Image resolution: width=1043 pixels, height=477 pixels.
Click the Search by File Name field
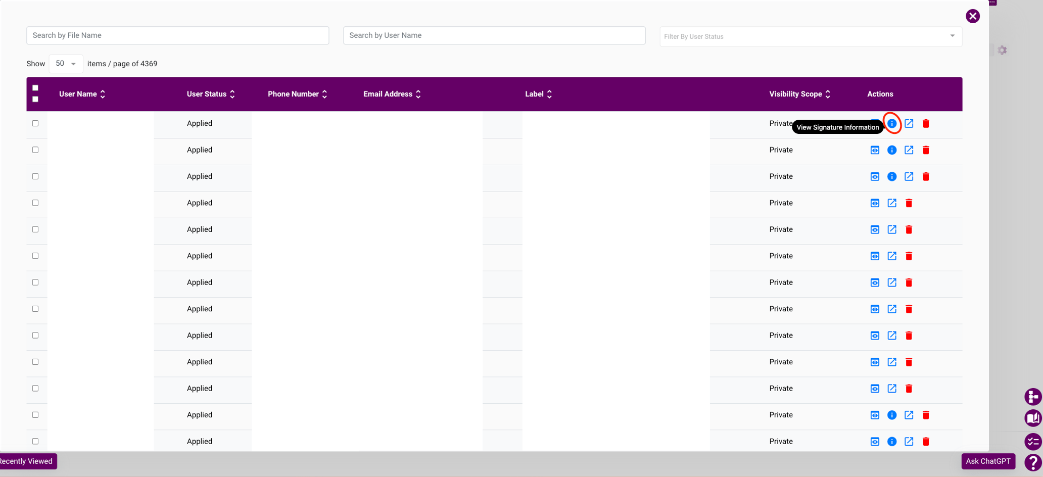pyautogui.click(x=177, y=35)
